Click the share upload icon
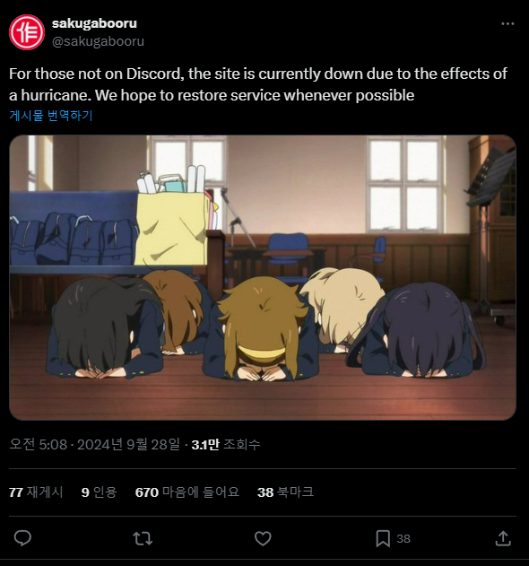The image size is (529, 566). 503,538
